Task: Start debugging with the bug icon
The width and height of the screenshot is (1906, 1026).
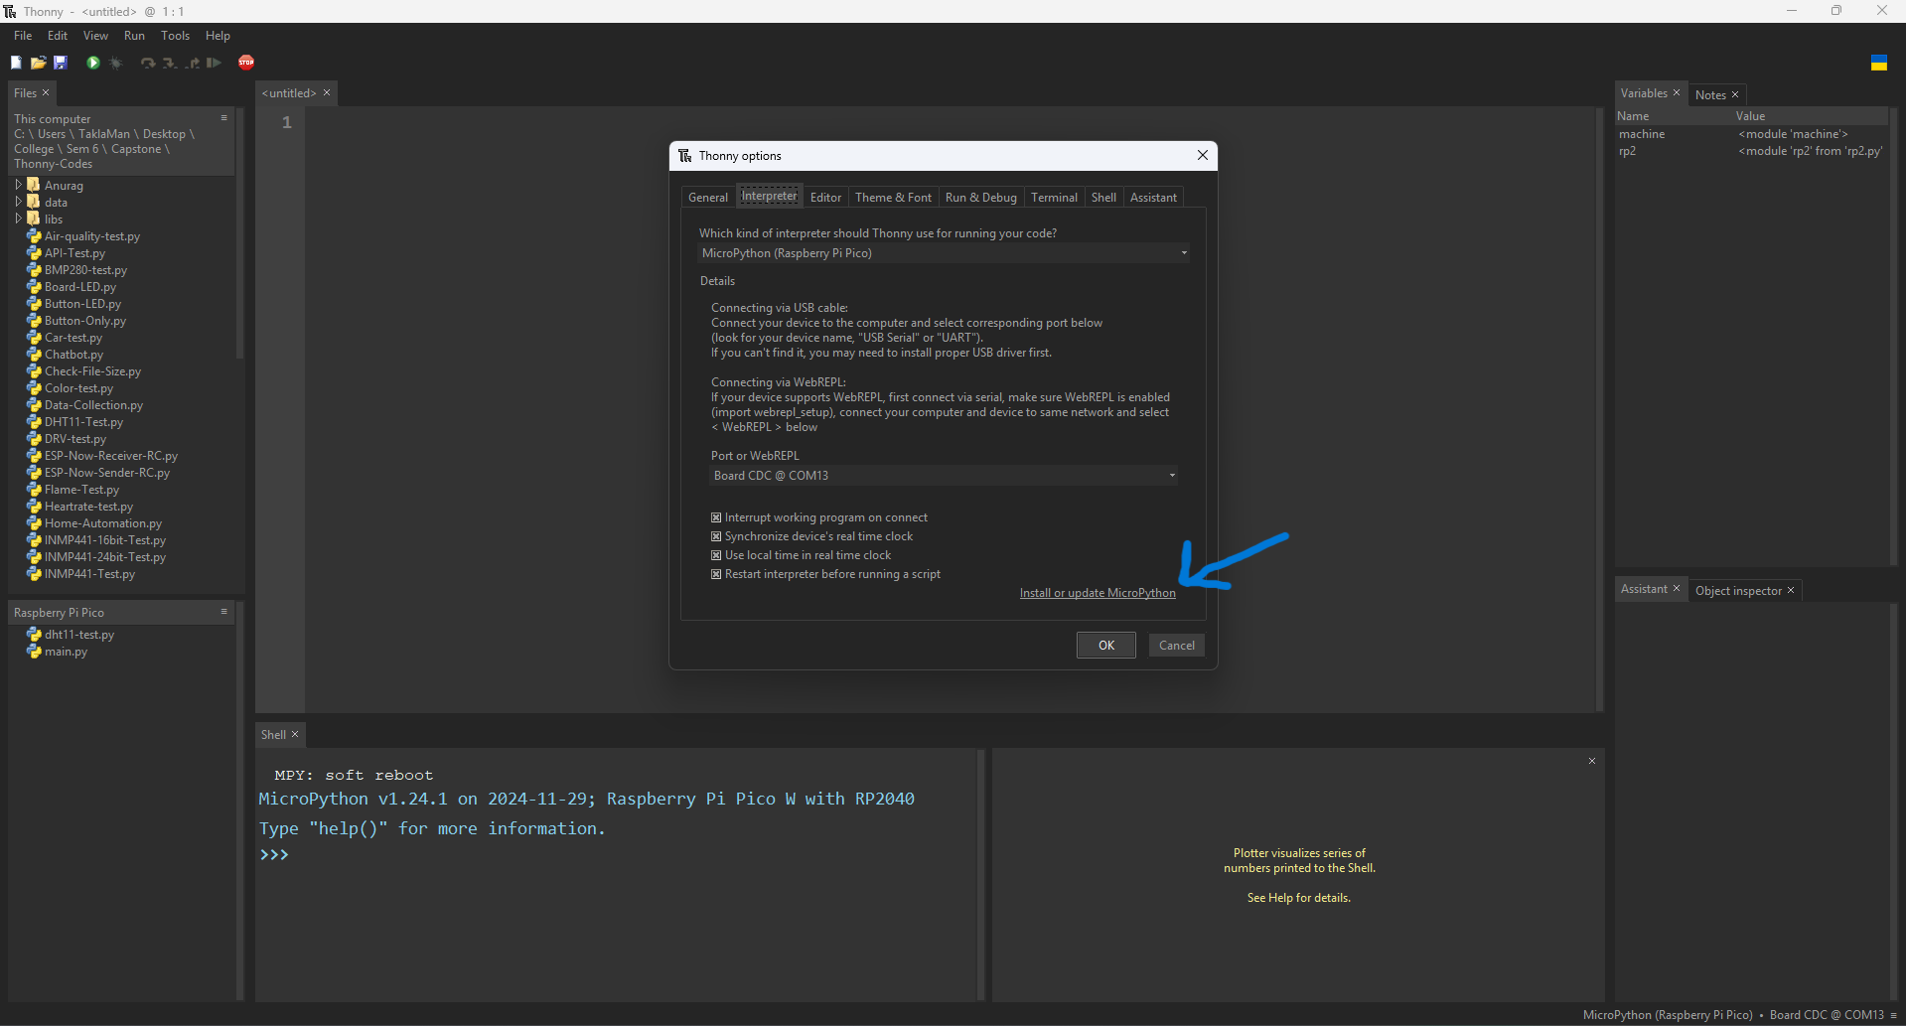Action: [x=115, y=63]
